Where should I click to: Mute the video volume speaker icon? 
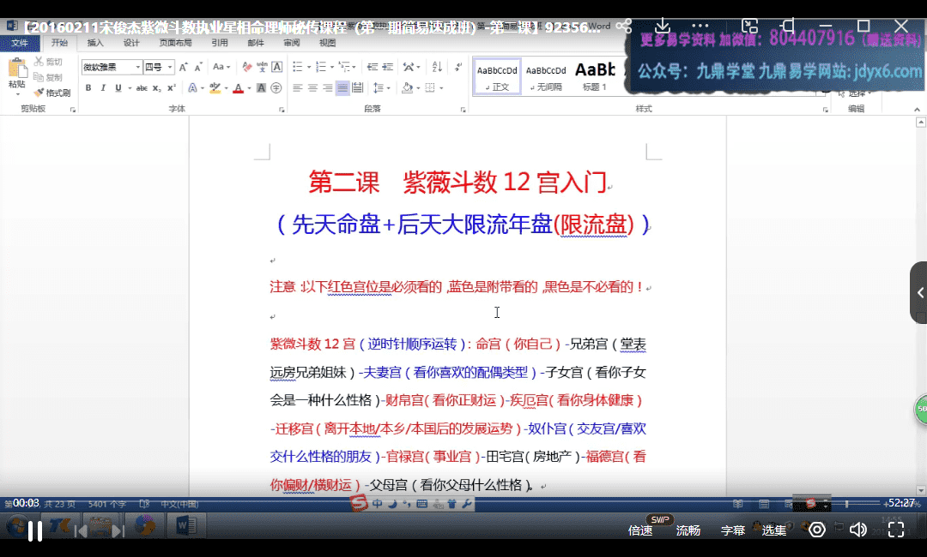[x=857, y=530]
